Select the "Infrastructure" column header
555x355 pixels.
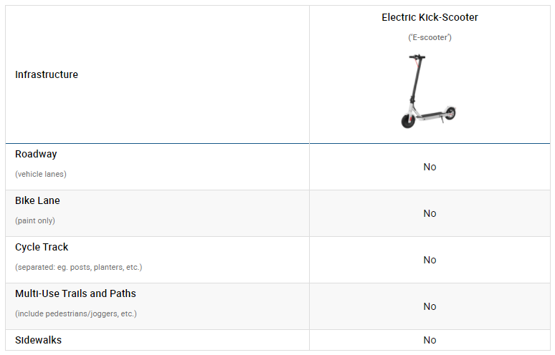click(x=47, y=74)
